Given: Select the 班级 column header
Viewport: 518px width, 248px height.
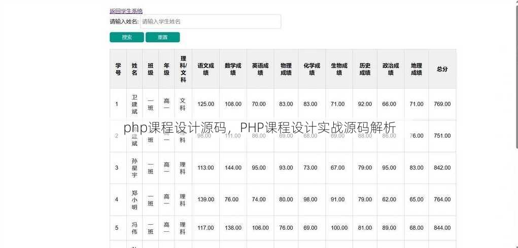Looking at the screenshot, I should [150, 69].
